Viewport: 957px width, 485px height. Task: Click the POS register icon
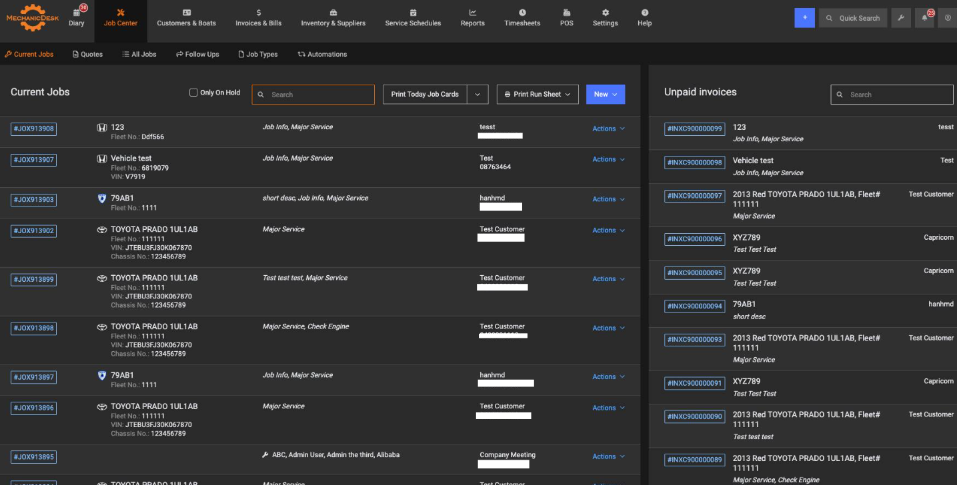(x=566, y=13)
